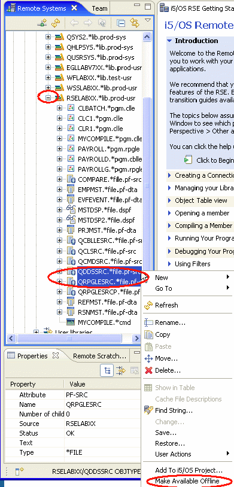Image resolution: width=234 pixels, height=487 pixels.
Task: Click MSTDSP display file icon
Action: pyautogui.click(x=71, y=209)
